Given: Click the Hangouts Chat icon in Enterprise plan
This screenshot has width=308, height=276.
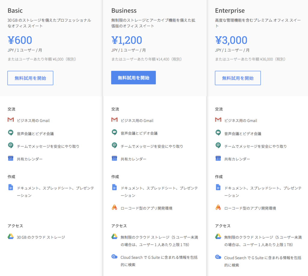Looking at the screenshot, I should coord(218,145).
